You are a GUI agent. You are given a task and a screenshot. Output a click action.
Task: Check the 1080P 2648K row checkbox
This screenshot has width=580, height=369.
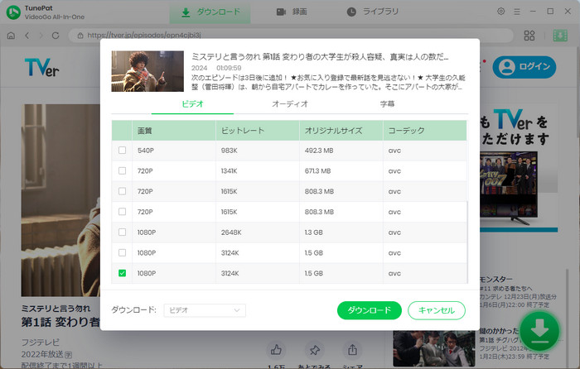click(122, 232)
